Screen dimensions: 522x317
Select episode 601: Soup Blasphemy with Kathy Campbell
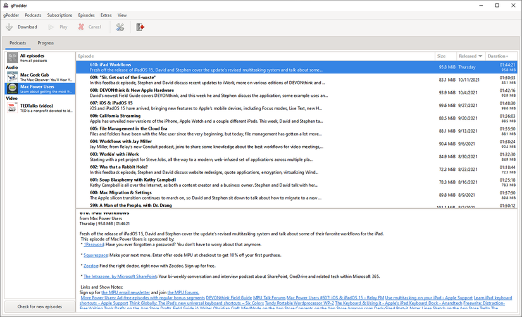[x=296, y=182]
